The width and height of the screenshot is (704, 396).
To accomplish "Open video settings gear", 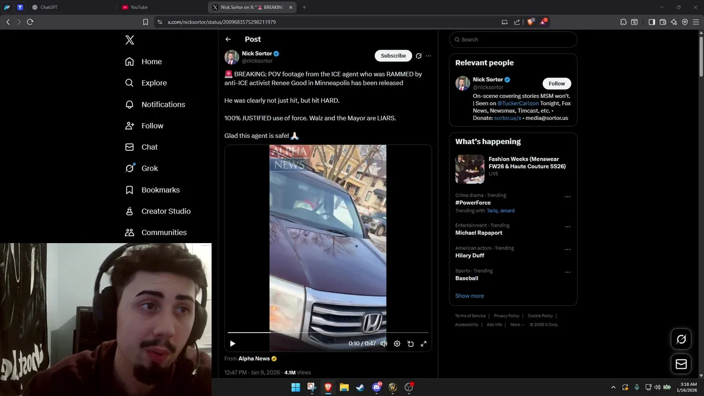I will (x=397, y=344).
